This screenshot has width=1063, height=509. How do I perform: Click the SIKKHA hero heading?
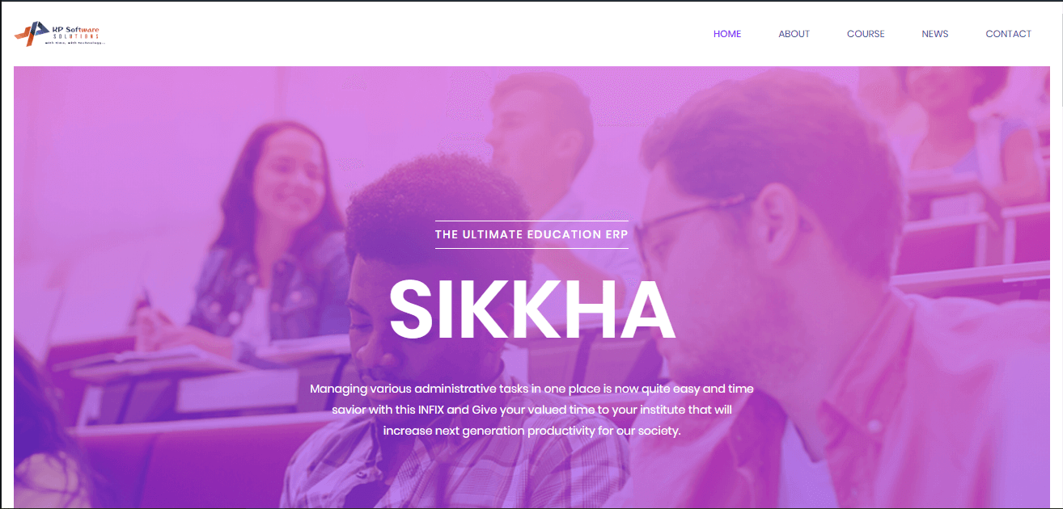pos(531,310)
